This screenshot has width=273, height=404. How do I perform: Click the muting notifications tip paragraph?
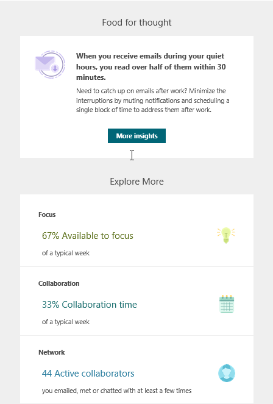tap(153, 101)
